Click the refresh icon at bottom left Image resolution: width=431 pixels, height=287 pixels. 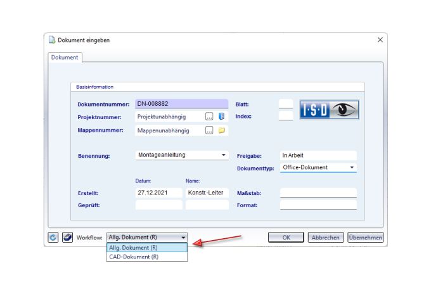tap(54, 238)
